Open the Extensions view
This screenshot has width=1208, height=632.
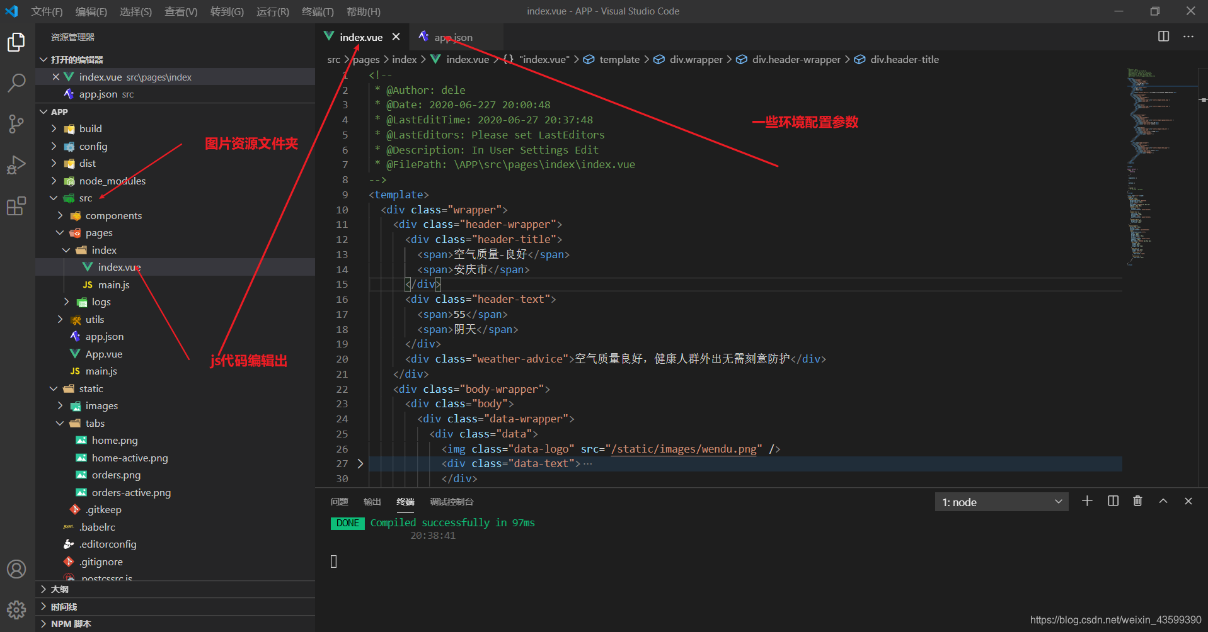point(16,206)
